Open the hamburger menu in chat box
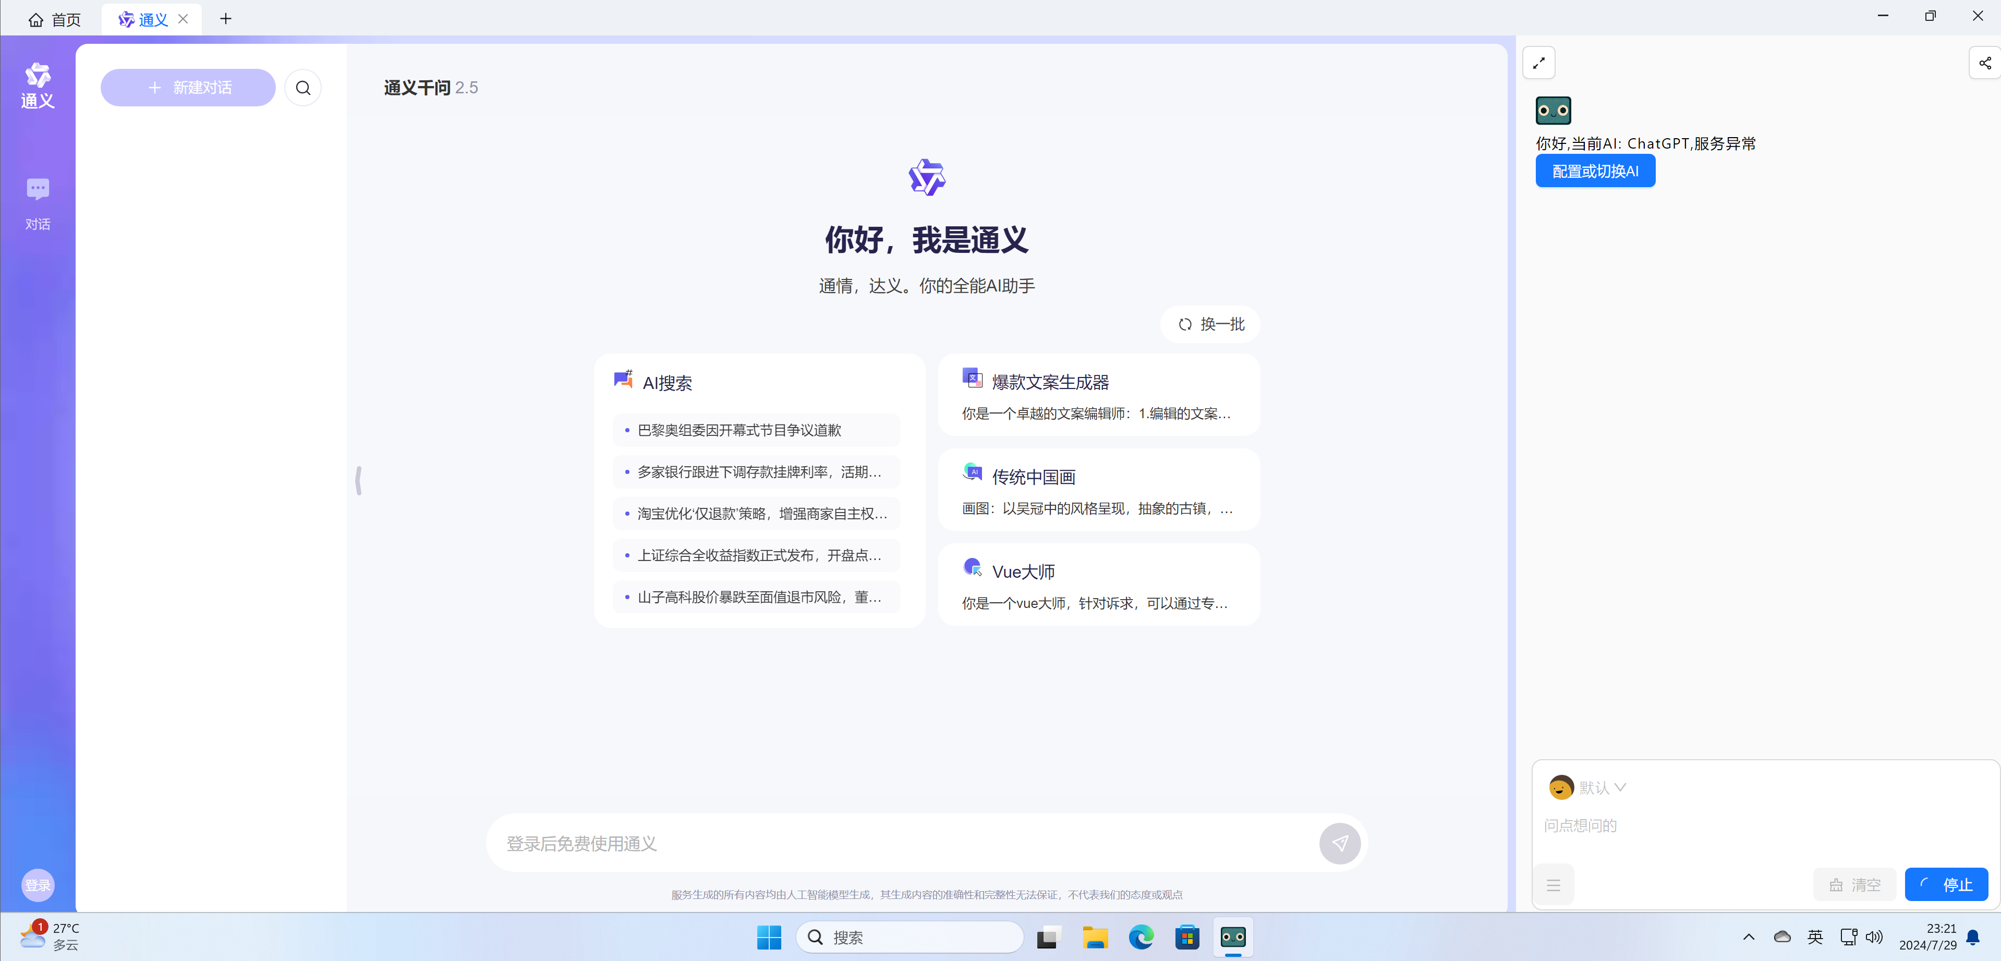This screenshot has height=961, width=2001. (x=1553, y=885)
